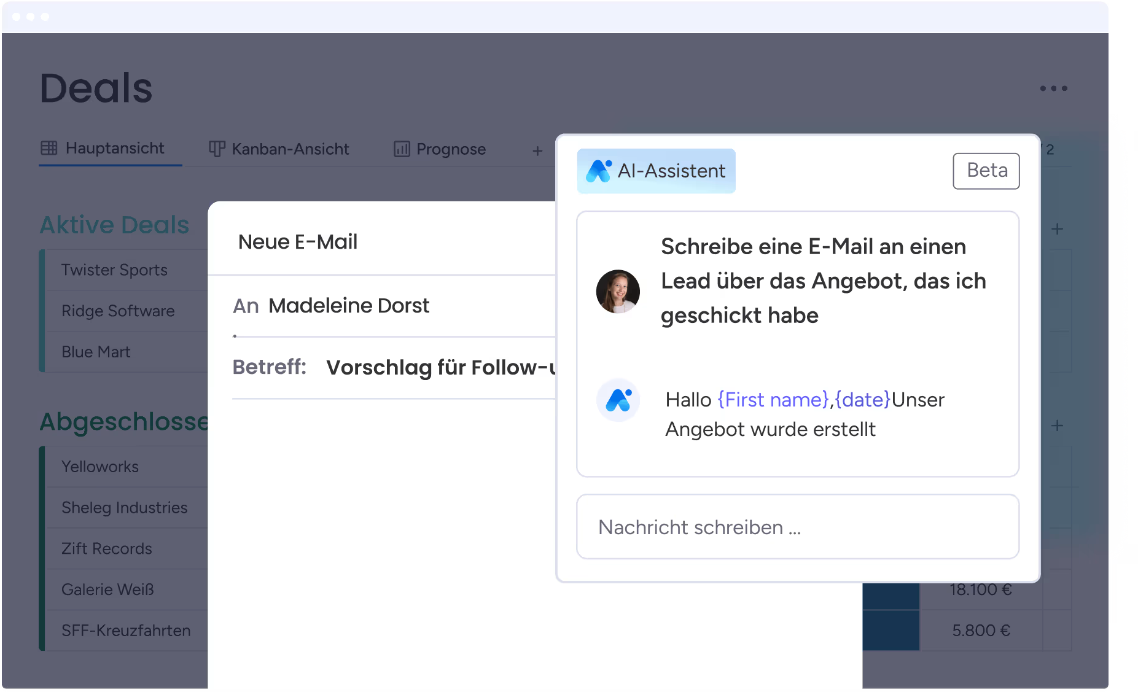Screen dimensions: 1138x692
Task: Click the {date} placeholder
Action: (x=863, y=400)
